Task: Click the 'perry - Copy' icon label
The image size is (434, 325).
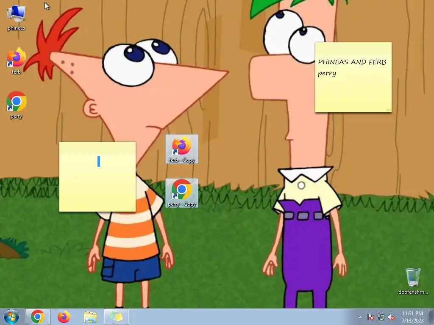Action: point(182,204)
